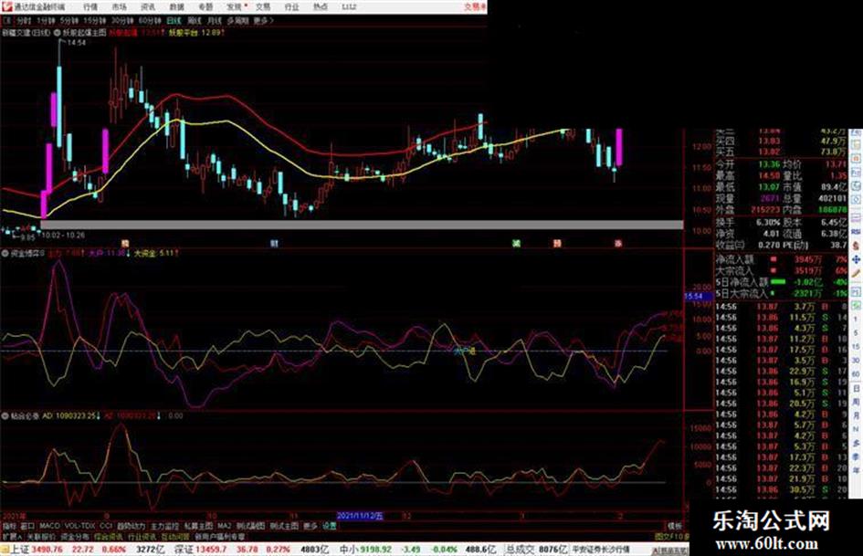Open the 资金分布 tab
The height and width of the screenshot is (556, 863).
[75, 537]
